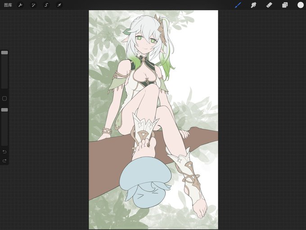Click the brown tree branch on canvas
306x230 pixels.
(109, 162)
